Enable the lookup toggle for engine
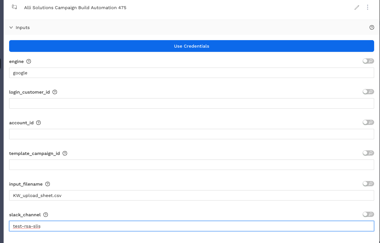Screen dimensions: 380x243 tap(368, 61)
